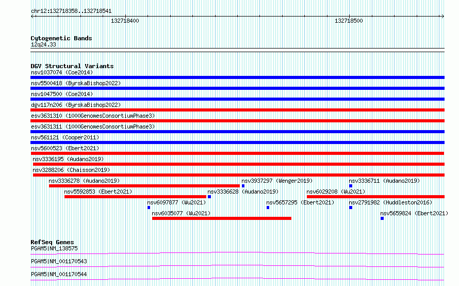The height and width of the screenshot is (286, 459).
Task: Click the blue nsv5657295 marker square
Action: tap(268, 208)
